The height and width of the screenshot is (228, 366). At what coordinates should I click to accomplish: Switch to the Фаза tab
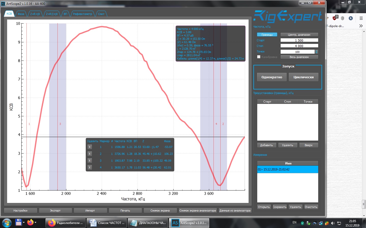[21, 14]
